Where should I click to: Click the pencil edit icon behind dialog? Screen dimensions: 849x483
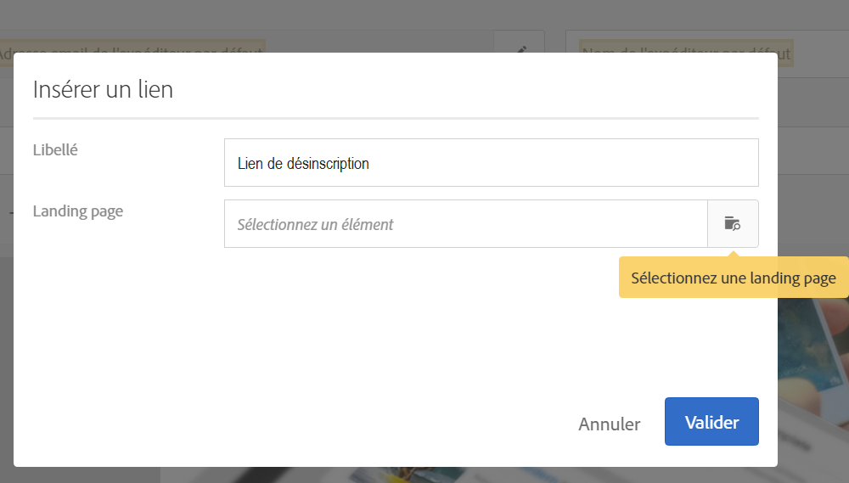coord(521,49)
